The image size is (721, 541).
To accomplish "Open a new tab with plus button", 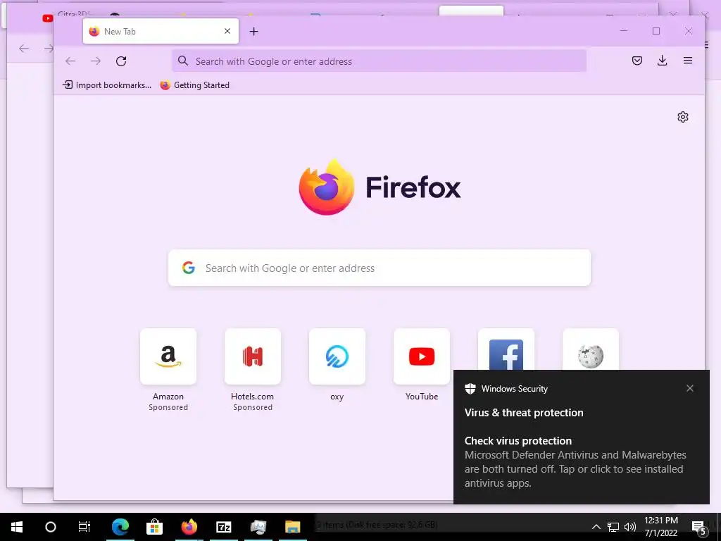I will click(253, 31).
